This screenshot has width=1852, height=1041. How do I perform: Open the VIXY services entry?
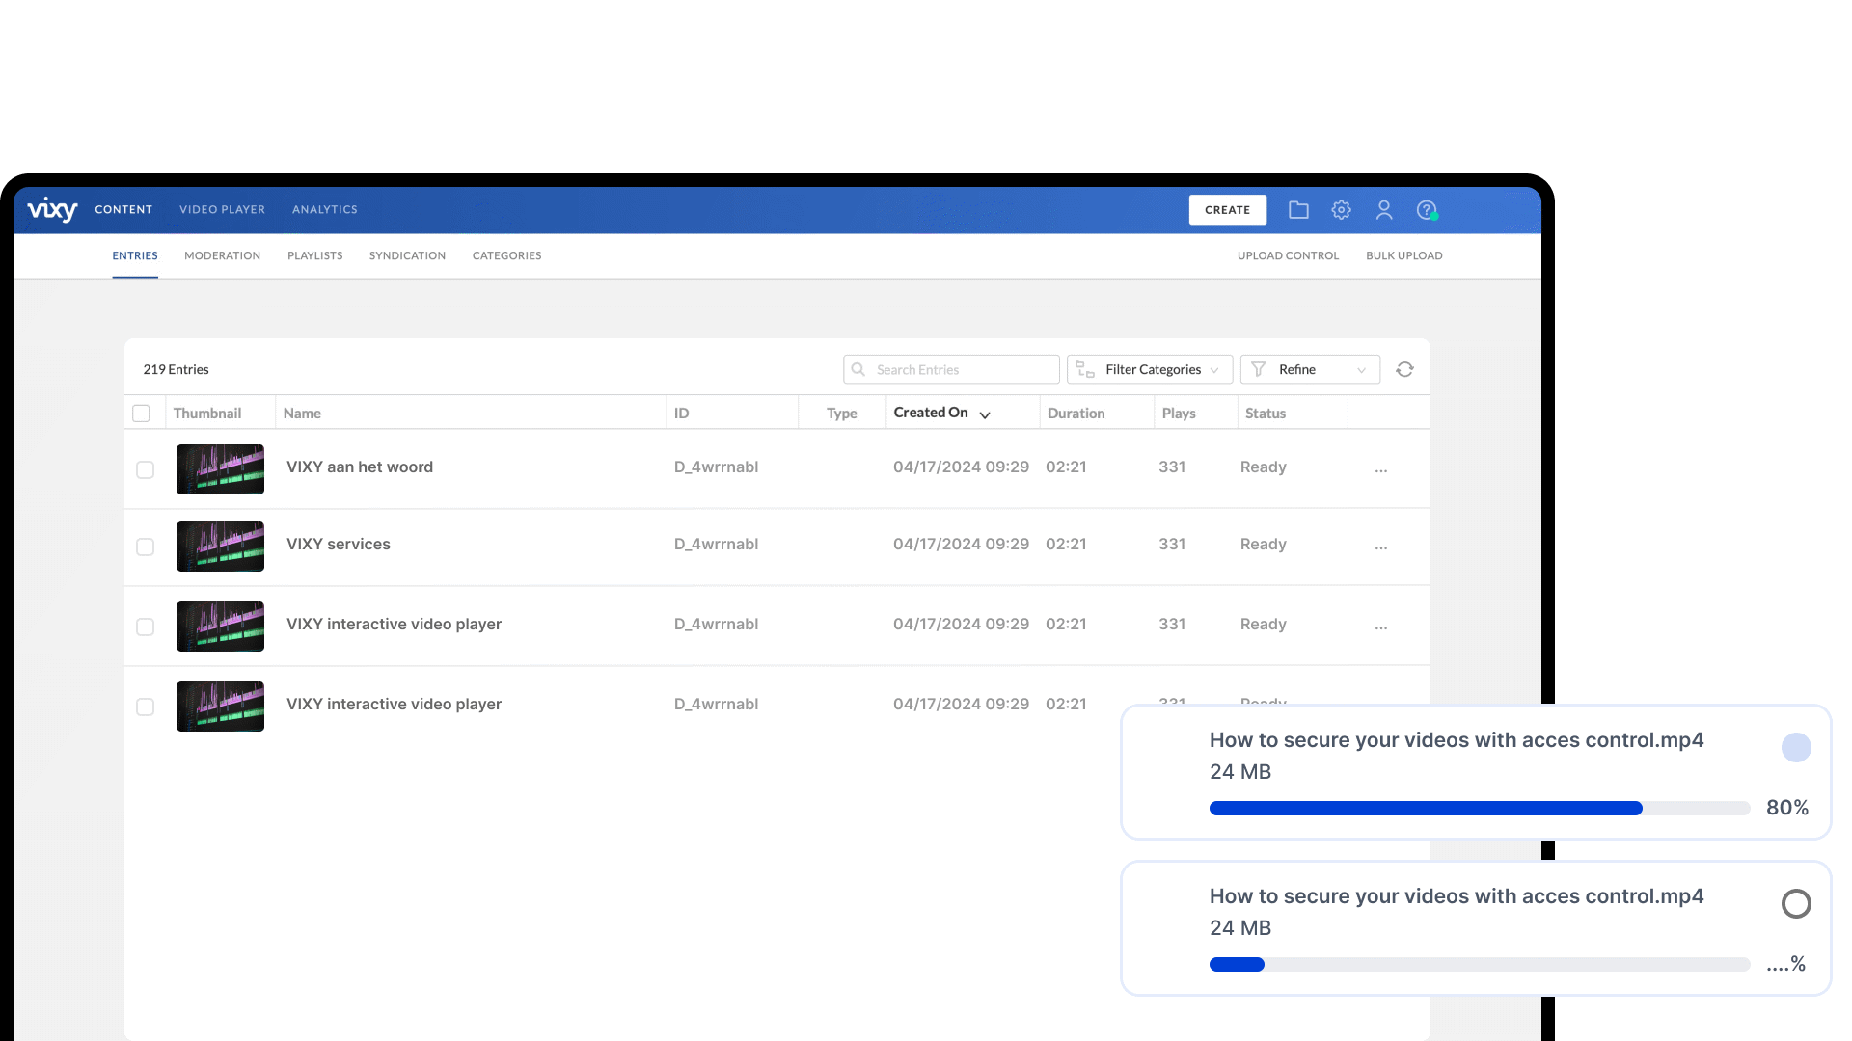339,544
